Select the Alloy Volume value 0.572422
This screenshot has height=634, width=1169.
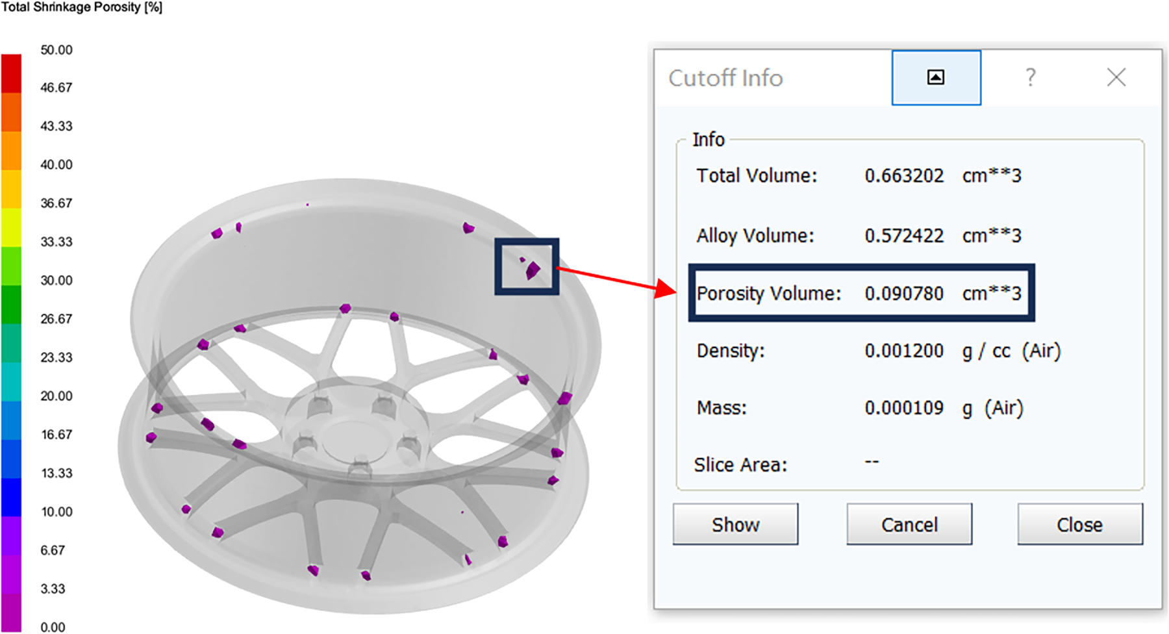tap(903, 236)
